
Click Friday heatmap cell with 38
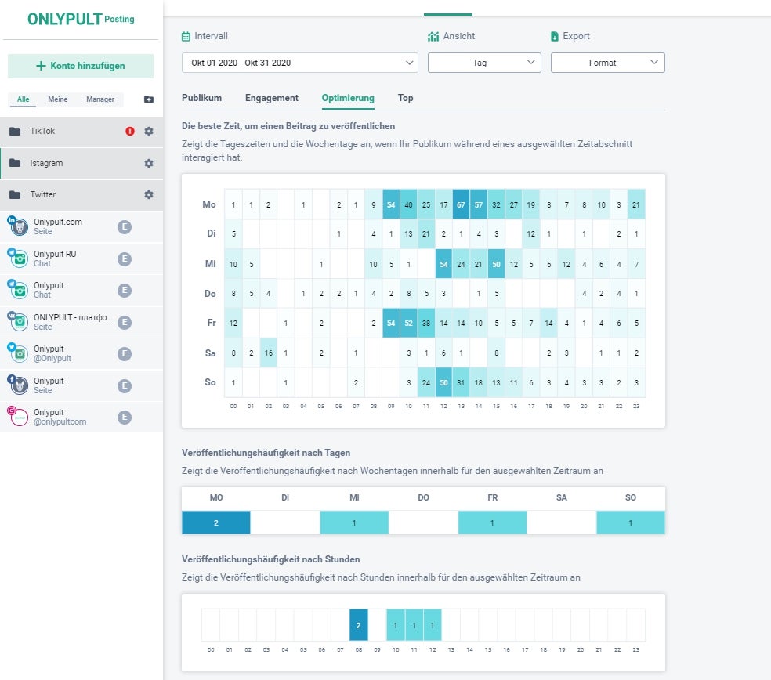click(425, 323)
